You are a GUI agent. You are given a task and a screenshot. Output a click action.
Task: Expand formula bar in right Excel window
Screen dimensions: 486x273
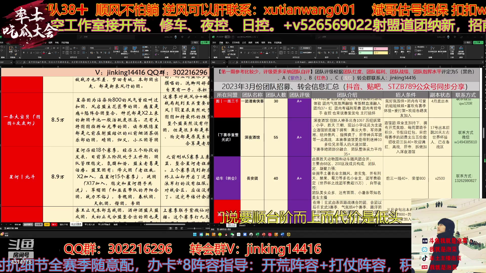coord(482,62)
